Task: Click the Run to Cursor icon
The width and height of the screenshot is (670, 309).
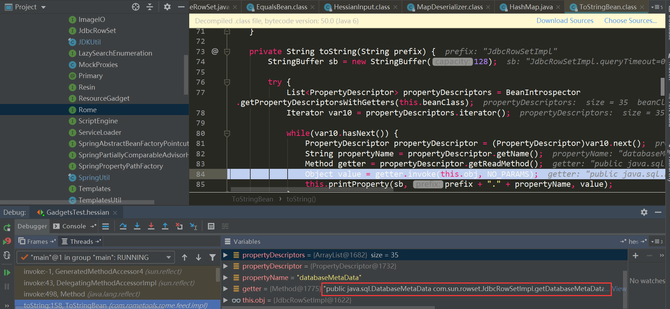Action: (x=193, y=226)
